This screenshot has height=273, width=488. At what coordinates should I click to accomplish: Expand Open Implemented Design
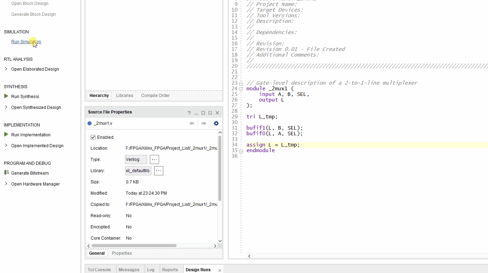click(x=6, y=145)
